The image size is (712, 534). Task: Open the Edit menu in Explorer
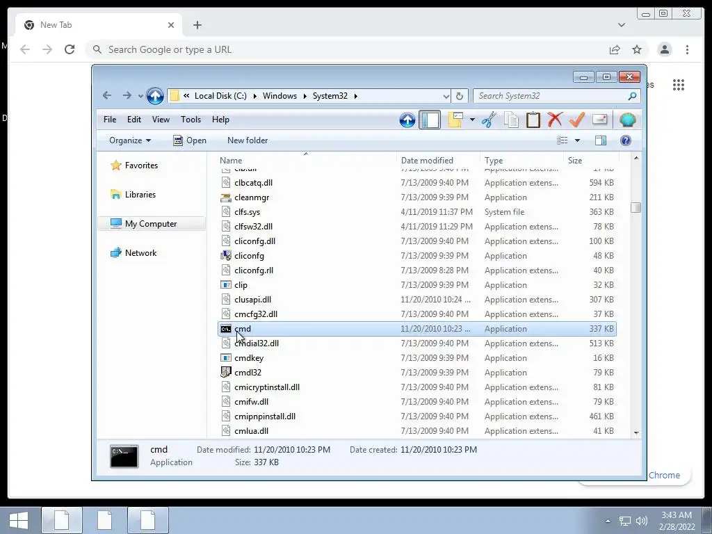click(134, 120)
